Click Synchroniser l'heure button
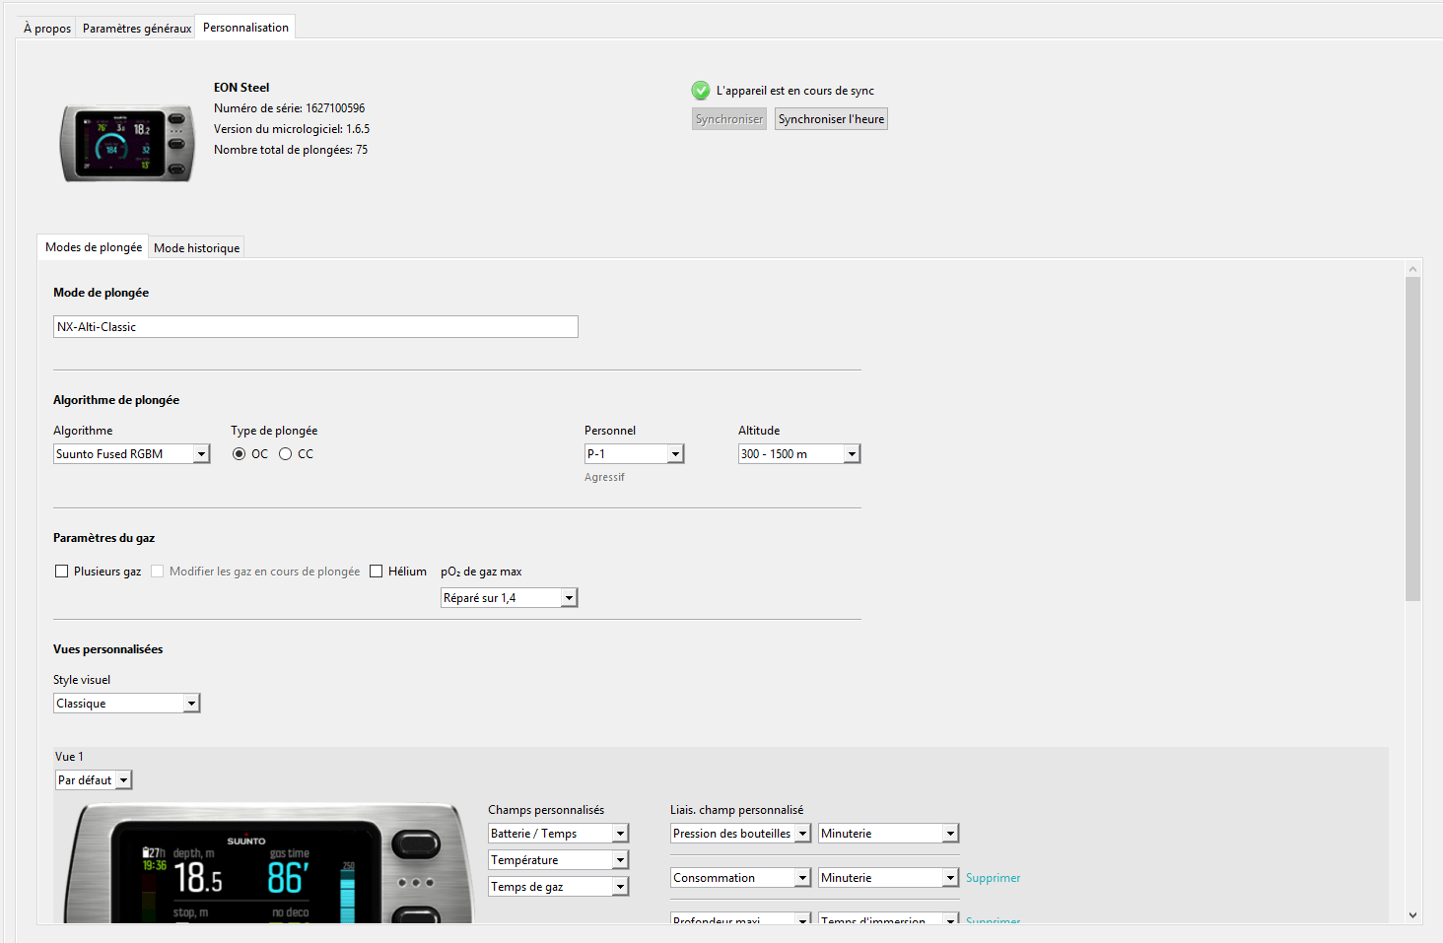 (831, 119)
